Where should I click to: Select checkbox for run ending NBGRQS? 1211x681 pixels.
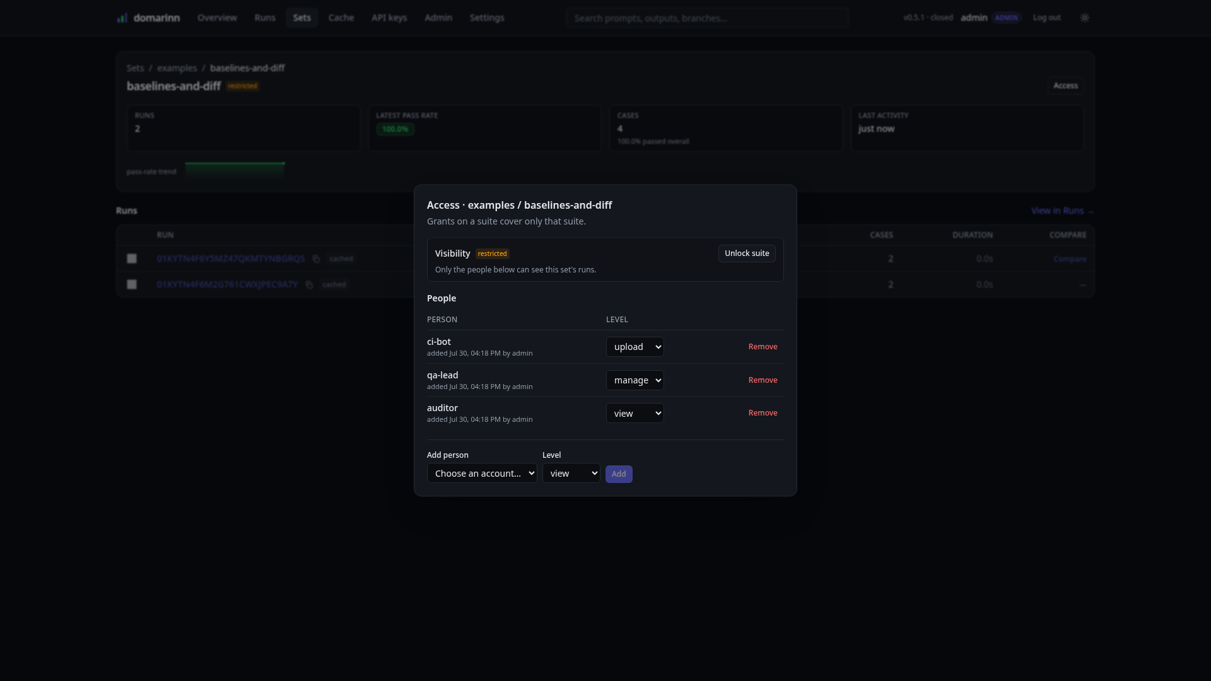(132, 259)
